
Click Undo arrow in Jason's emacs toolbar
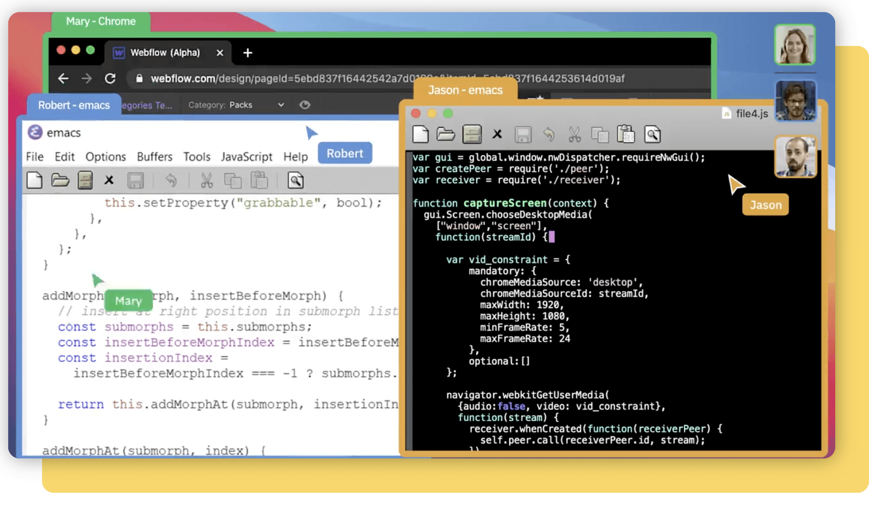(x=549, y=134)
